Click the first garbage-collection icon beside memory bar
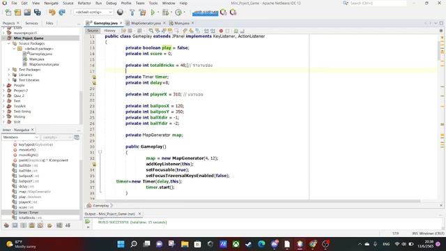Screen dimensions: 446x251 224,13
